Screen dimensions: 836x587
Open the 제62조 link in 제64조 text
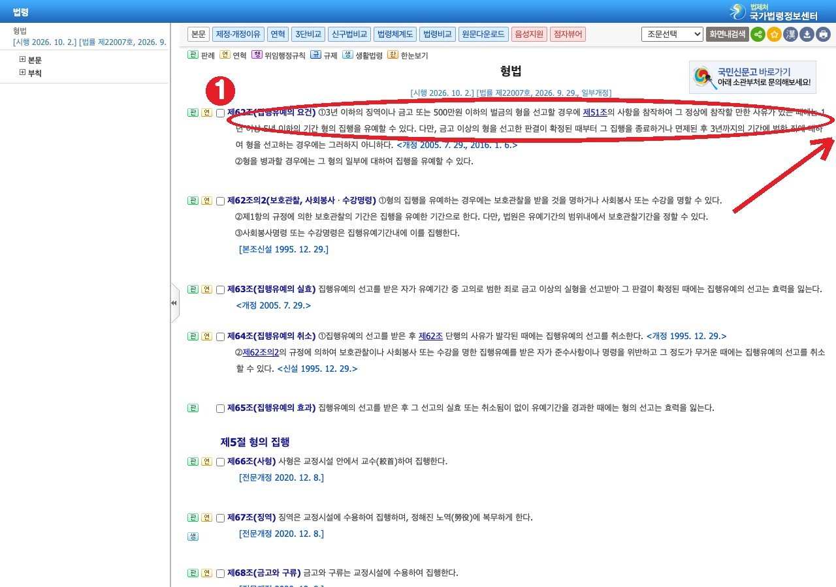(x=430, y=336)
